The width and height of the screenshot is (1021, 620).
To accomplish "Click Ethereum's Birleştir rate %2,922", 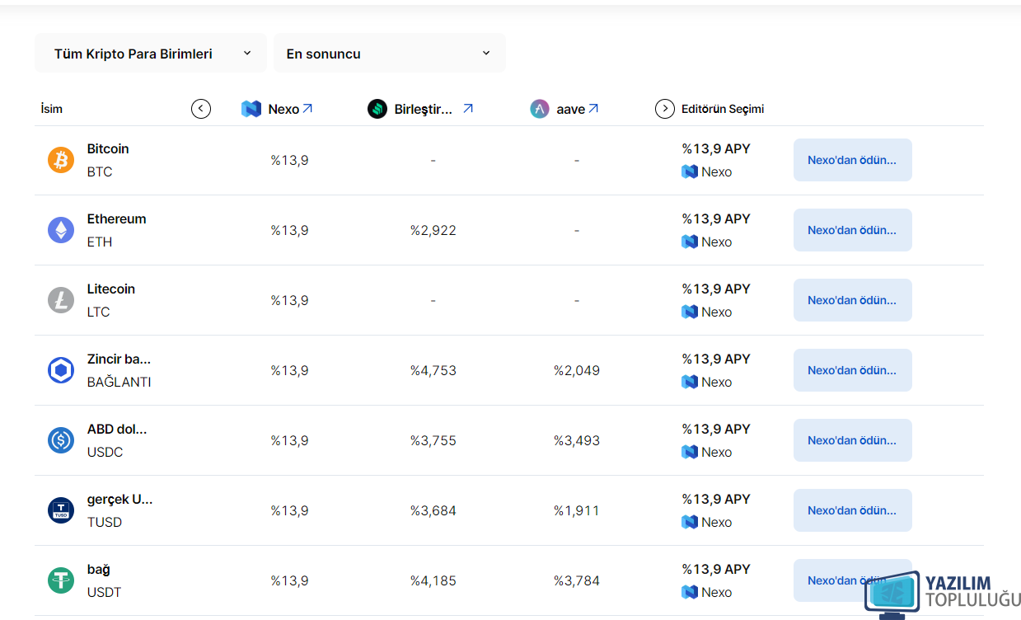I will (x=433, y=230).
